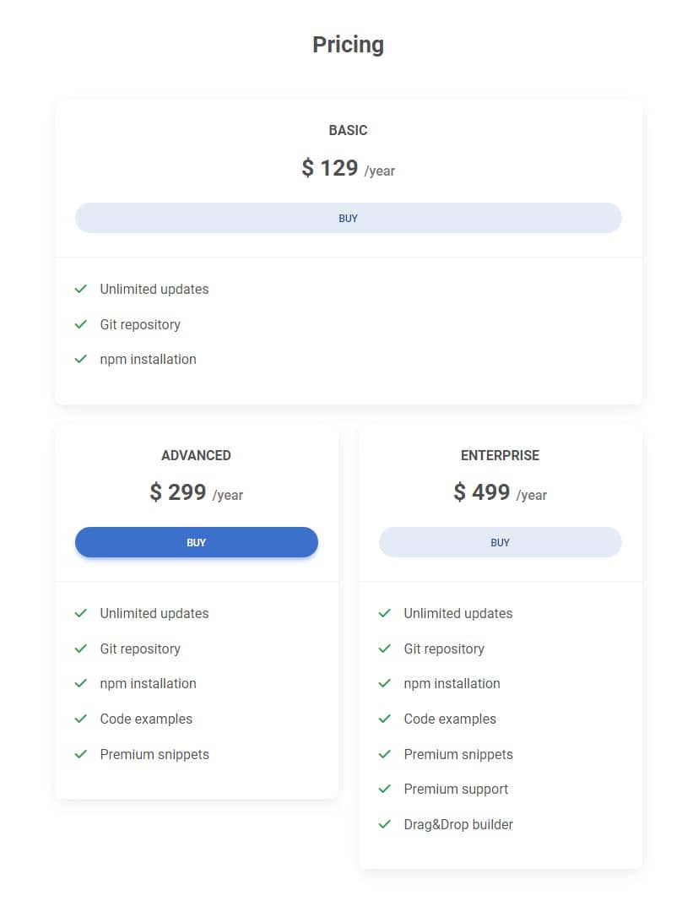Click checkmark next to Enterprise Code examples
The width and height of the screenshot is (693, 901).
pyautogui.click(x=385, y=719)
